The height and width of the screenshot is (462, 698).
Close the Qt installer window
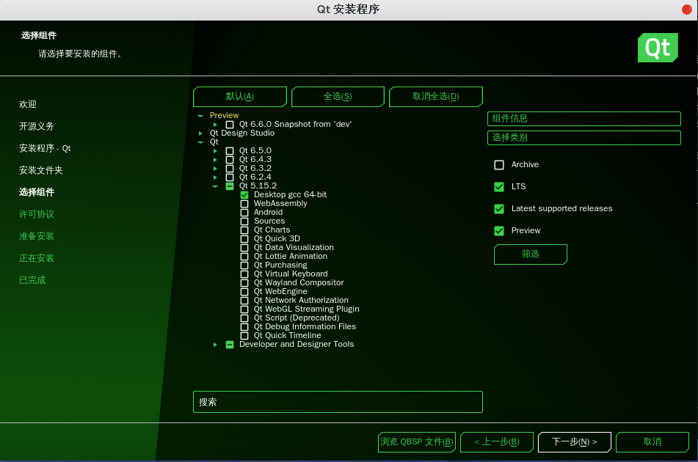coord(686,9)
